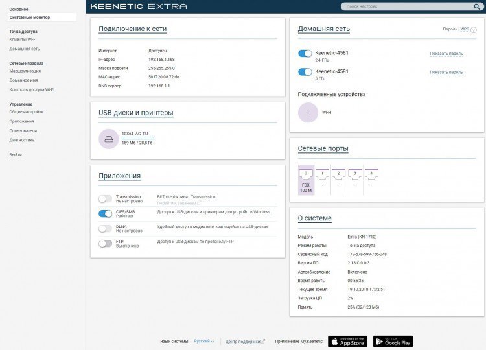Image resolution: width=486 pixels, height=350 pixels.
Task: Disable the CIFS/SMB application switch
Action: click(106, 214)
